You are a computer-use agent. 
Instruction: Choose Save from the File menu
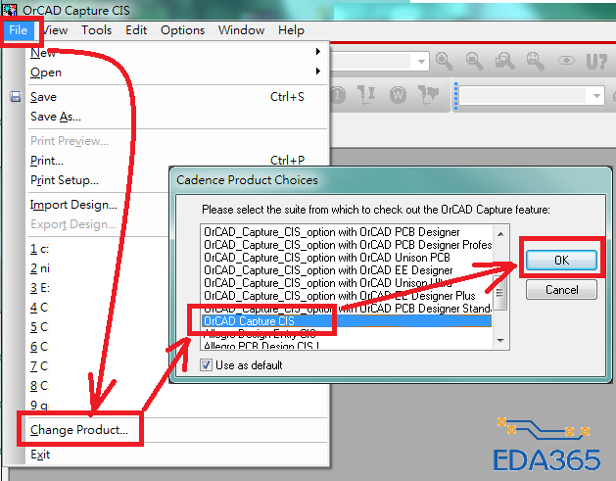177,97
